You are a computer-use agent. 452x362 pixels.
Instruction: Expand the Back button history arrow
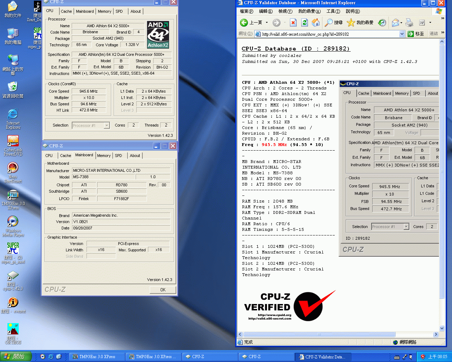click(267, 23)
